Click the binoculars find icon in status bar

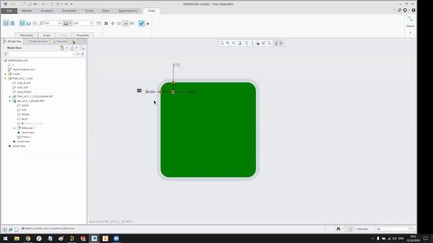[x=338, y=229]
